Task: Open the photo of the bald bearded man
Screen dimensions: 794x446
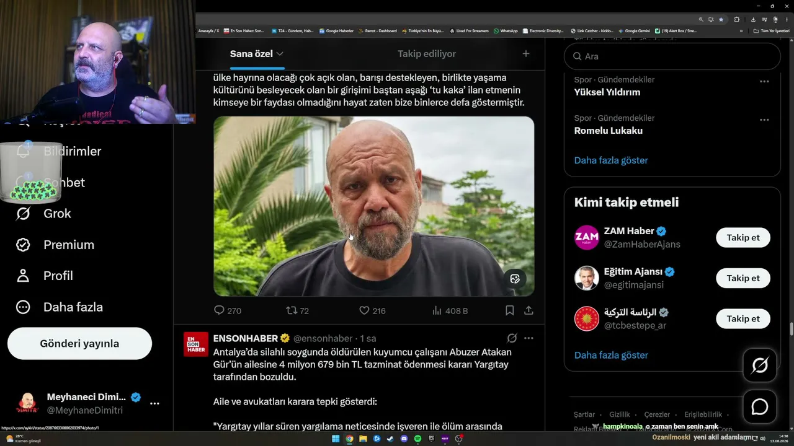Action: tap(373, 206)
